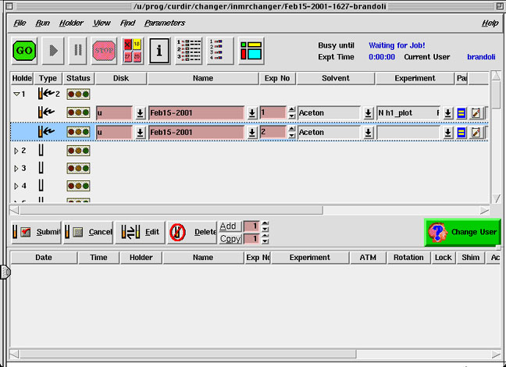Click the Name field of experiment 2
Image resolution: width=506 pixels, height=367 pixels.
[197, 133]
